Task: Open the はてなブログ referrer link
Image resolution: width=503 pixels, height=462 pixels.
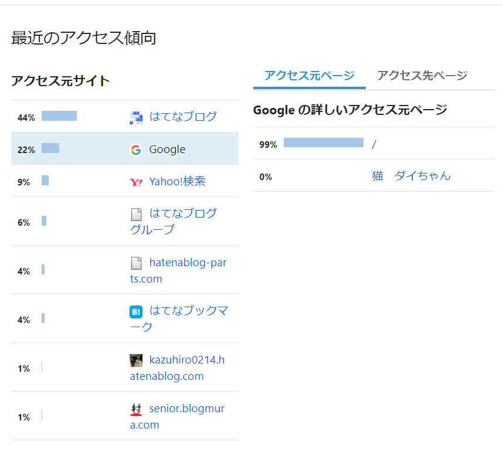Action: pyautogui.click(x=183, y=117)
